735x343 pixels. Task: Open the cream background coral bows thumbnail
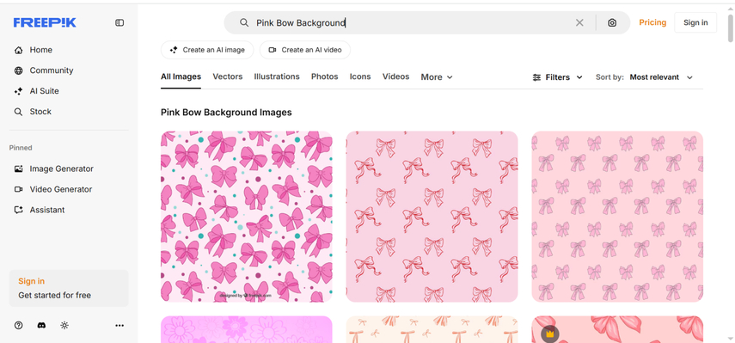[432, 329]
